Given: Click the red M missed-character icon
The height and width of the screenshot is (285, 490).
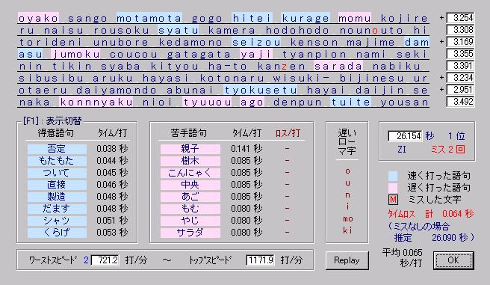Looking at the screenshot, I should coord(393,200).
